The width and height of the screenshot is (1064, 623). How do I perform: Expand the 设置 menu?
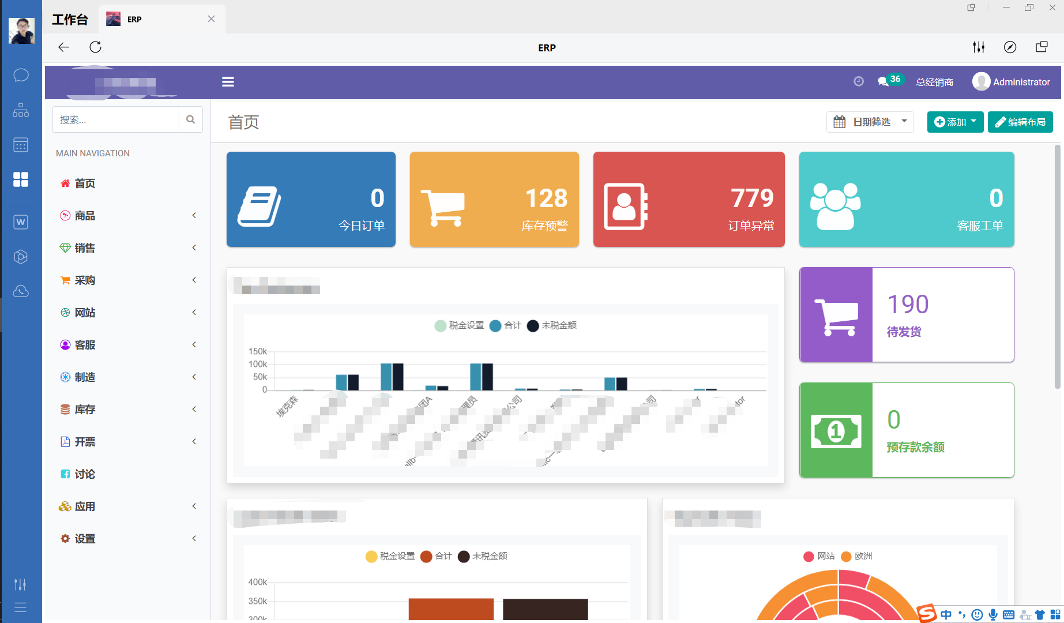tap(127, 539)
